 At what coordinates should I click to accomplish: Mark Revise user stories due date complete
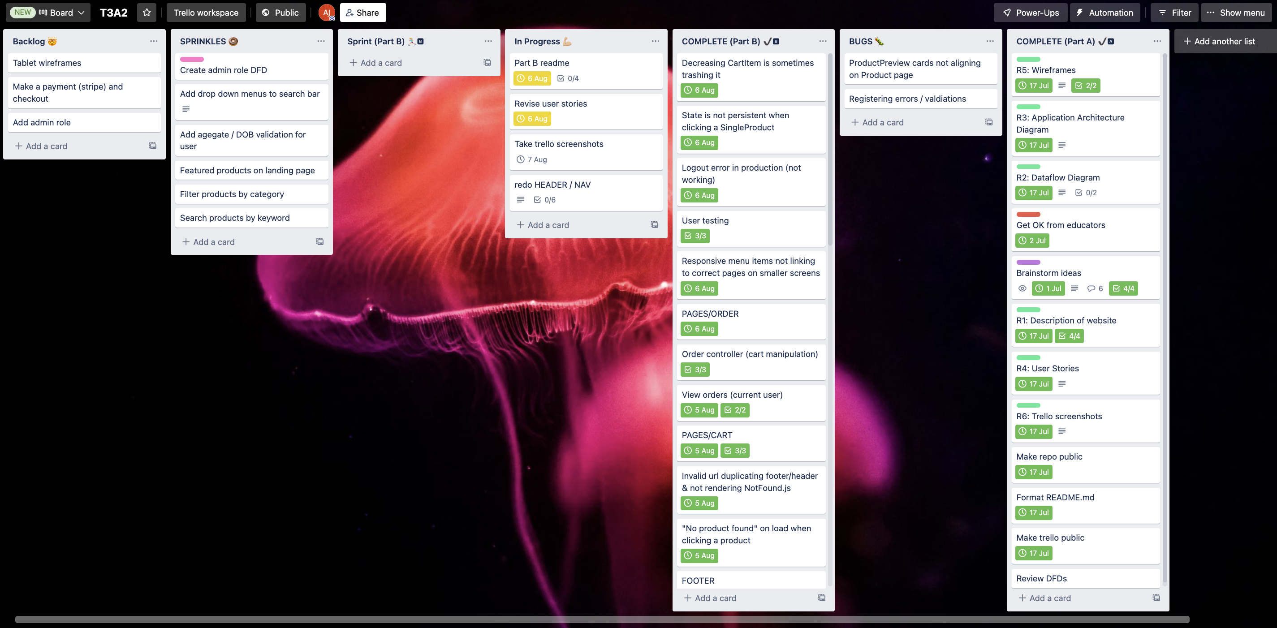click(532, 118)
